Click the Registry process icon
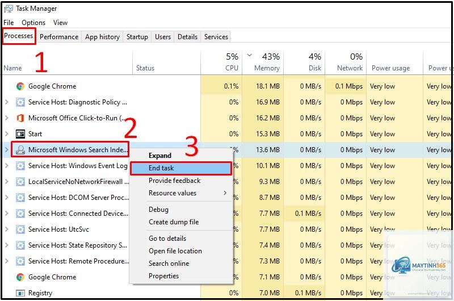The width and height of the screenshot is (454, 301). tap(20, 293)
